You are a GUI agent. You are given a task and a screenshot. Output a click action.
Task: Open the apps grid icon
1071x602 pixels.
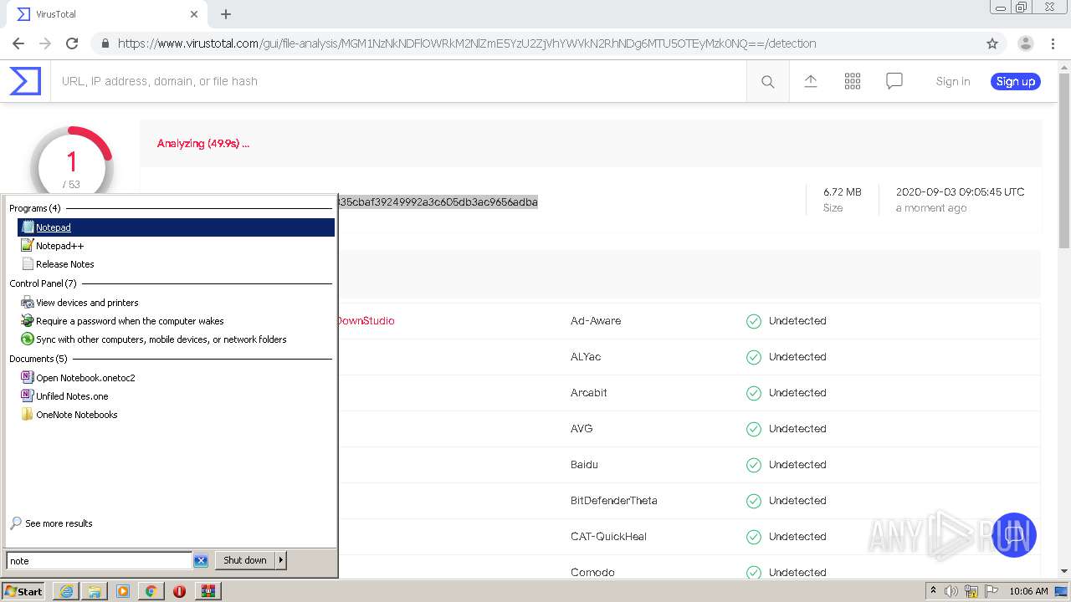tap(853, 81)
